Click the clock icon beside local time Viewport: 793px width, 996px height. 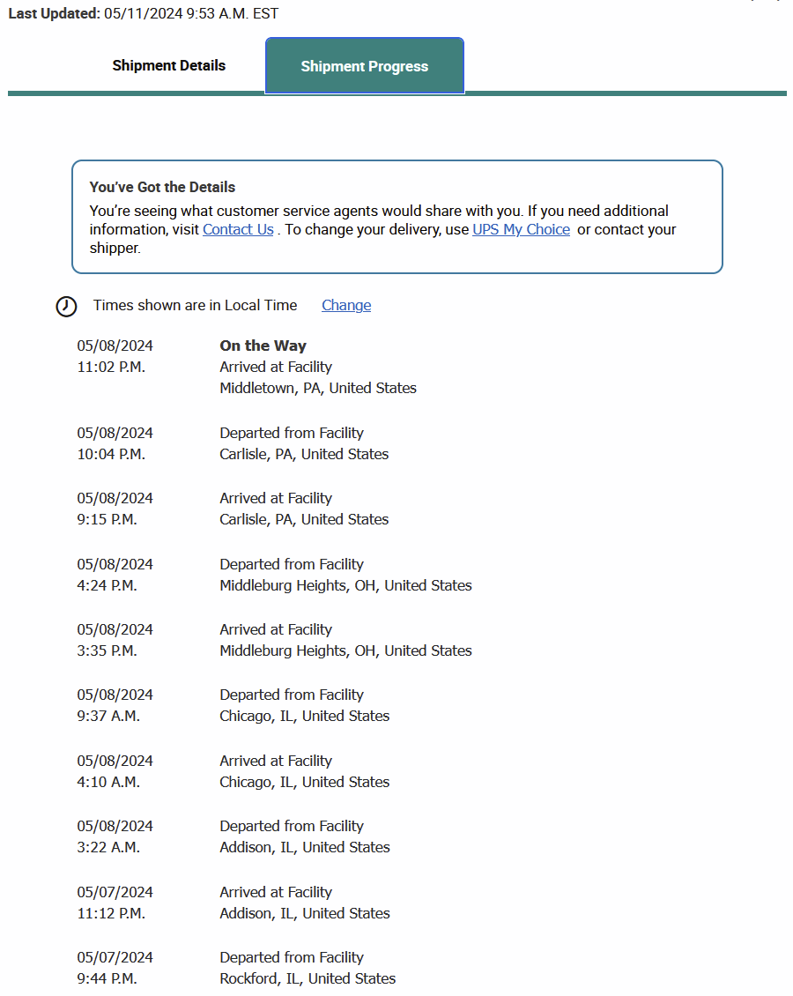coord(66,306)
